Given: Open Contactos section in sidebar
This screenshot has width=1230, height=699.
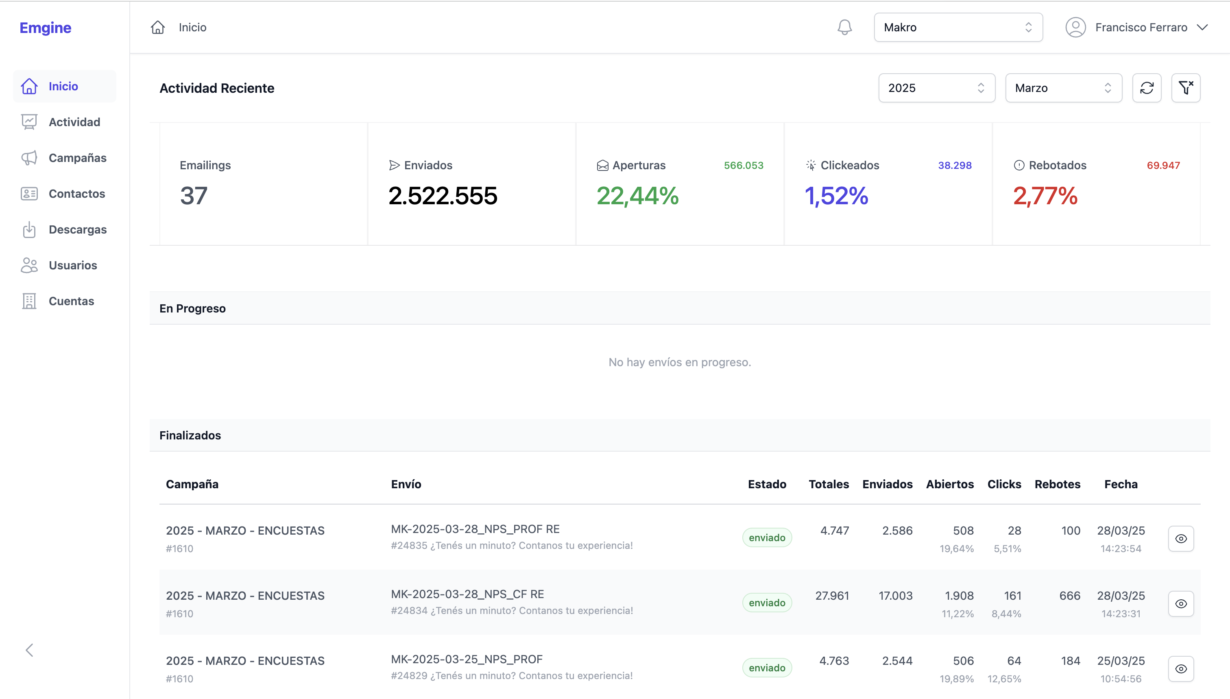Looking at the screenshot, I should 76,194.
